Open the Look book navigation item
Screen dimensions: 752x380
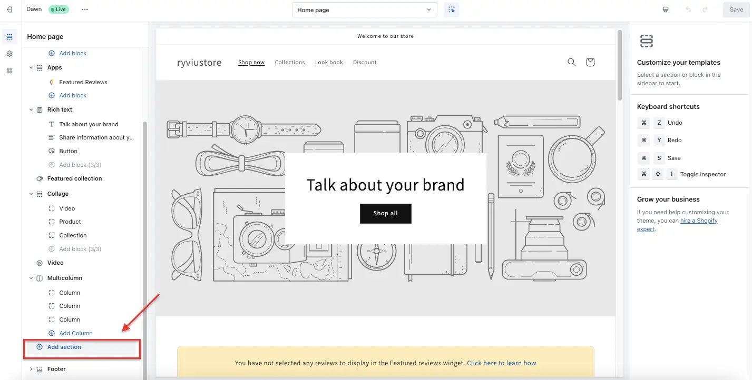(x=328, y=62)
